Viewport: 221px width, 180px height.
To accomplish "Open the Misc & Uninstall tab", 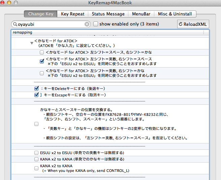I will 175,14.
